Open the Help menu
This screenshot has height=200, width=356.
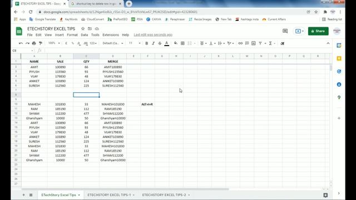(x=125, y=34)
